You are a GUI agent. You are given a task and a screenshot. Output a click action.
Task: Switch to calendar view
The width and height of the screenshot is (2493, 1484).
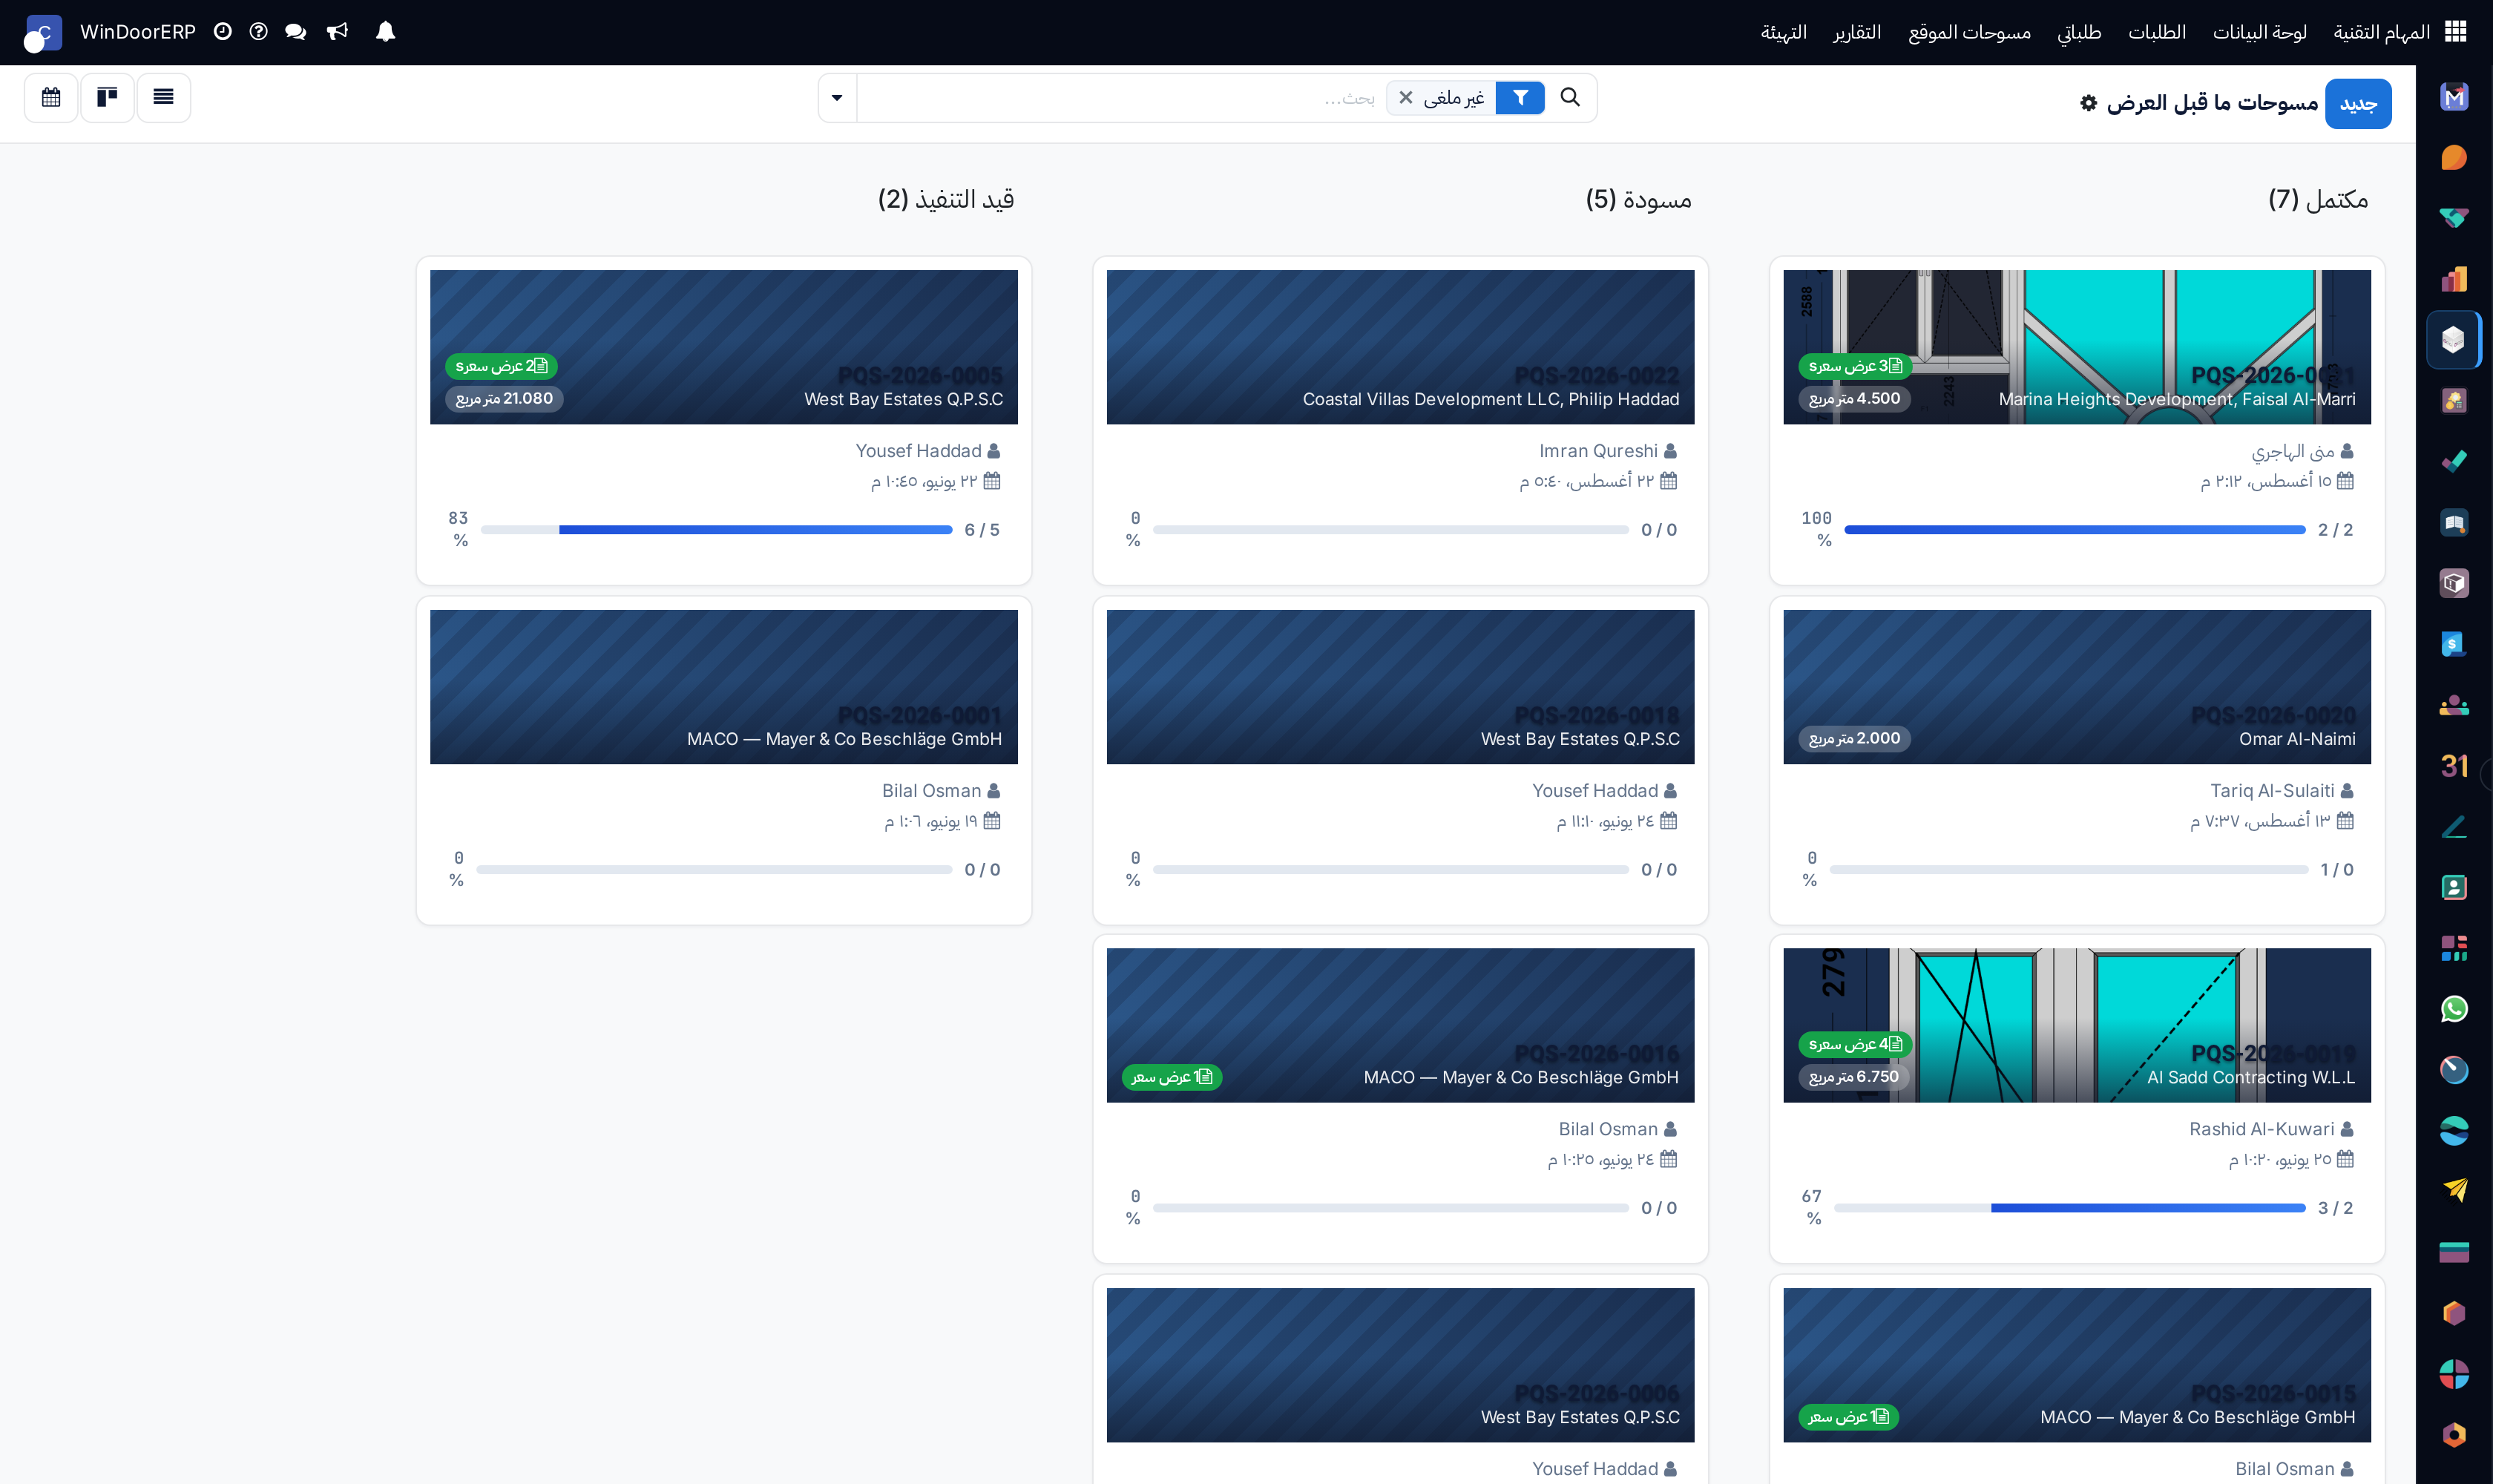[x=51, y=97]
